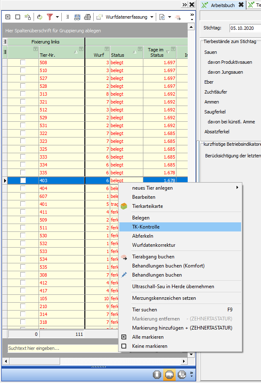Click the Suchtext search input field
Image resolution: width=261 pixels, height=383 pixels.
pos(62,348)
